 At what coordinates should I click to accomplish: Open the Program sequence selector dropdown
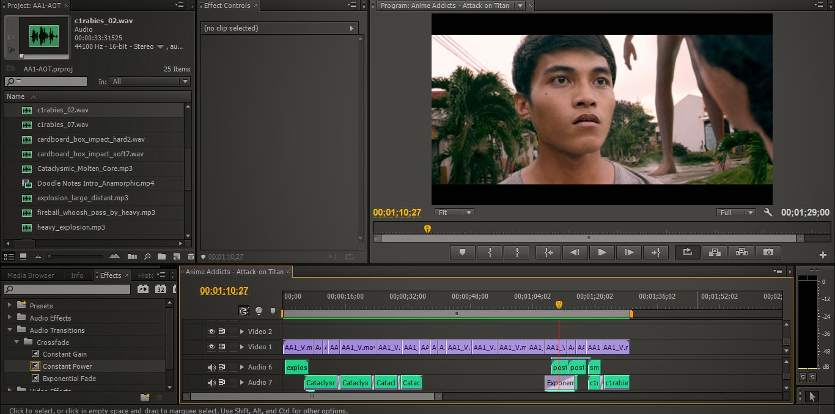(520, 5)
